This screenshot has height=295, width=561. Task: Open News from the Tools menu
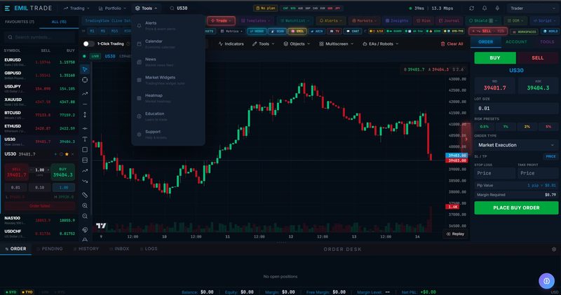click(168, 62)
